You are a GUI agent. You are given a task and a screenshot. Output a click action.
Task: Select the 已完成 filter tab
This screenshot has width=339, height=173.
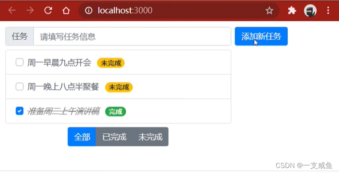(114, 137)
